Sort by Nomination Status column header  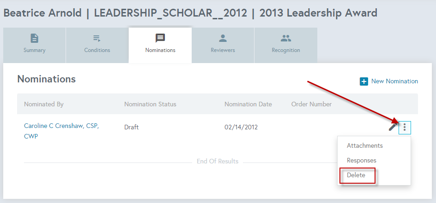(x=150, y=104)
